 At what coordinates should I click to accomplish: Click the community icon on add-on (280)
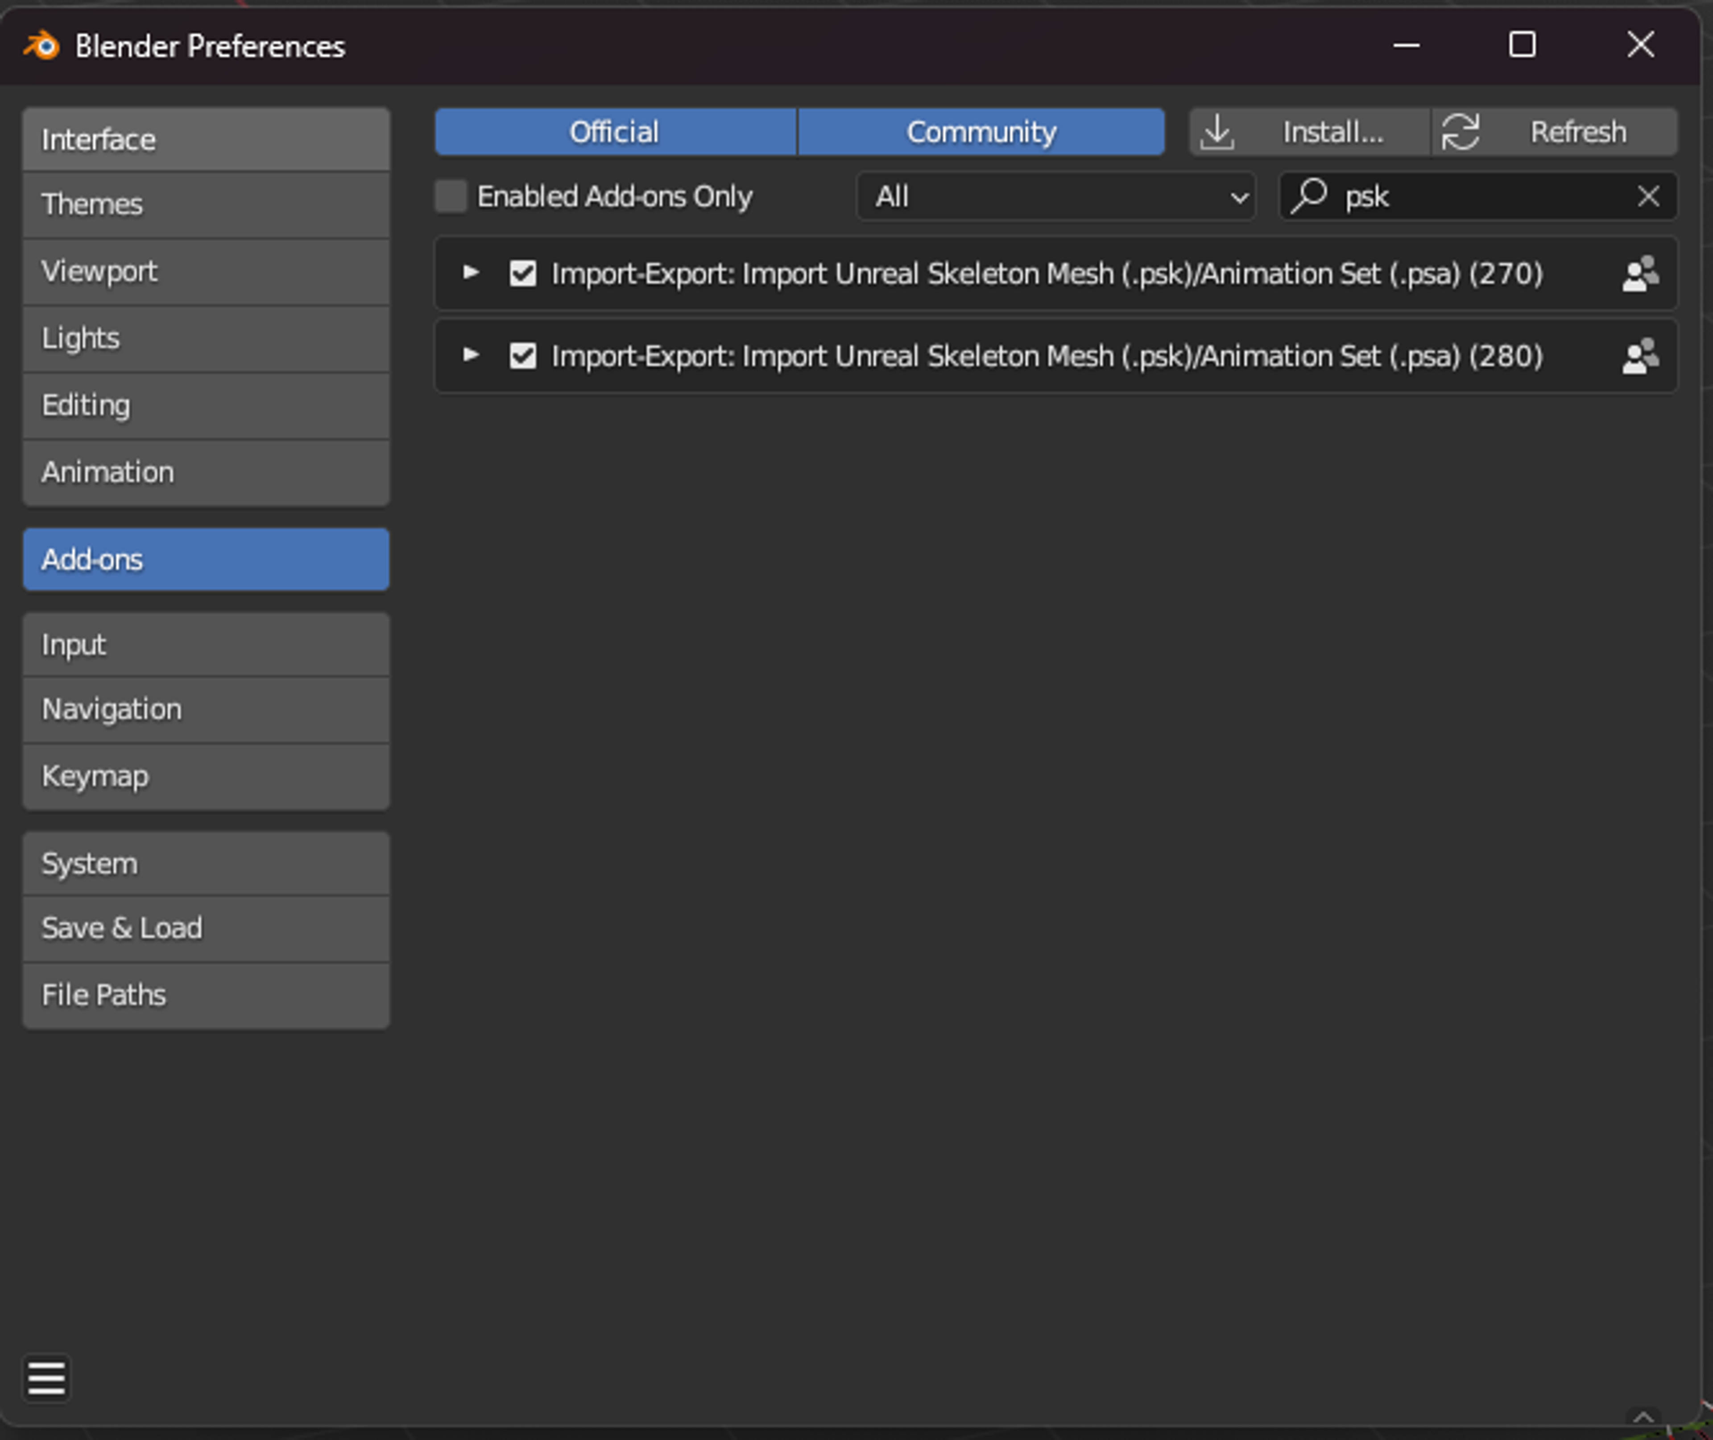click(1639, 356)
